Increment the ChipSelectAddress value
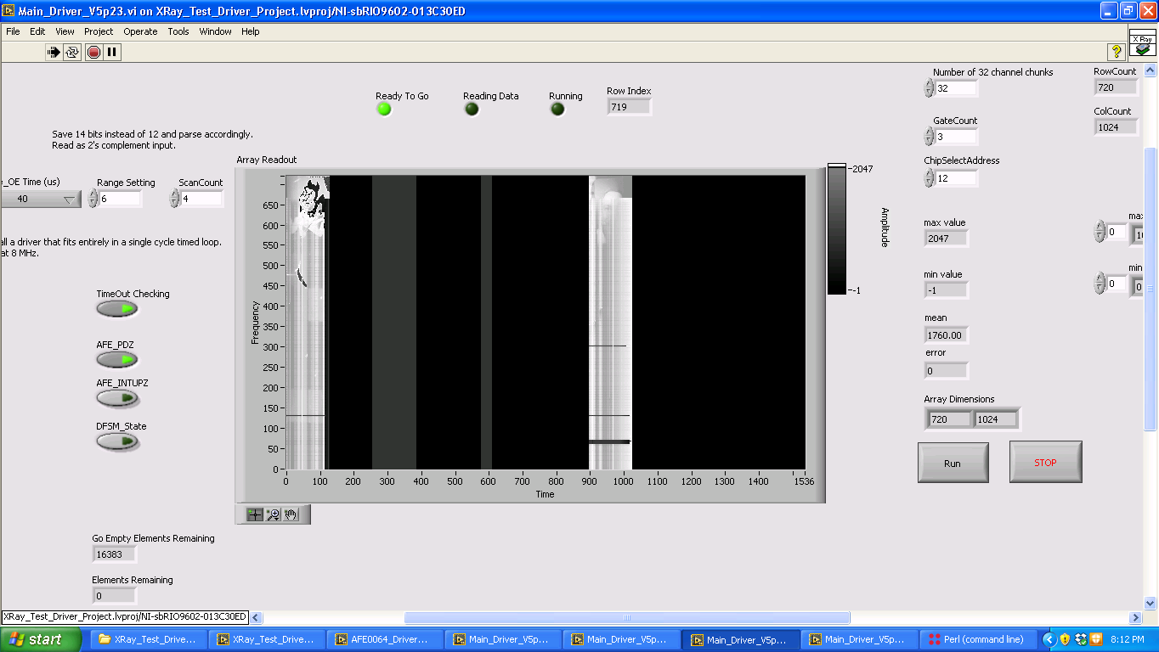Screen dimensions: 1159x652 tap(929, 173)
